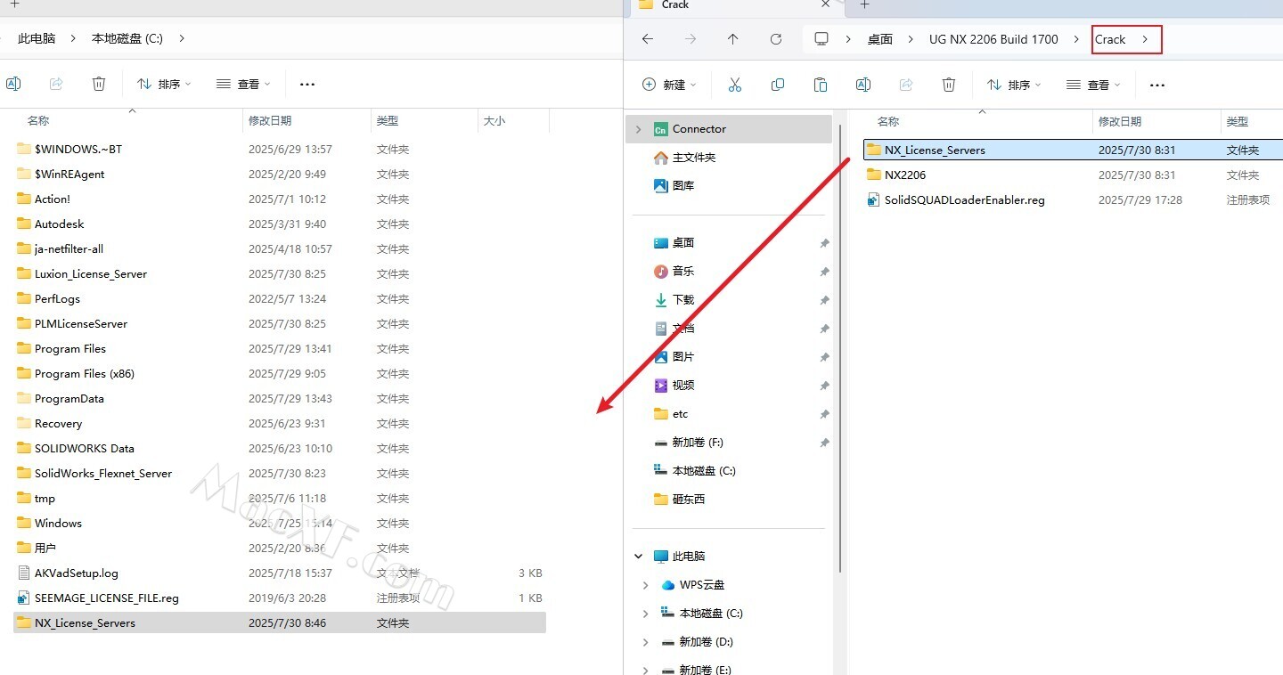Add a new tab in the Crack window

click(864, 5)
